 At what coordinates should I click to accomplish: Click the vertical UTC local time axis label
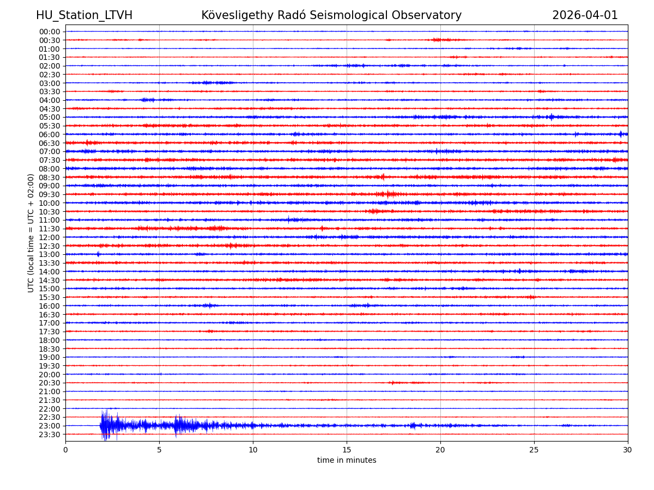click(x=31, y=233)
